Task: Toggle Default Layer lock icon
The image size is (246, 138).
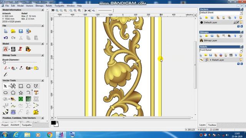Action: 235,22
